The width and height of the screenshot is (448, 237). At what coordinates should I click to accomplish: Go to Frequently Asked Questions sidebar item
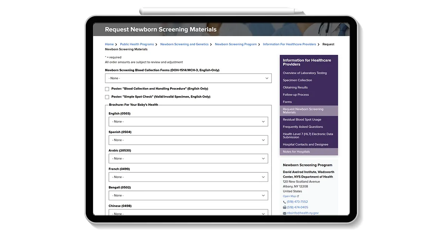[x=303, y=127]
